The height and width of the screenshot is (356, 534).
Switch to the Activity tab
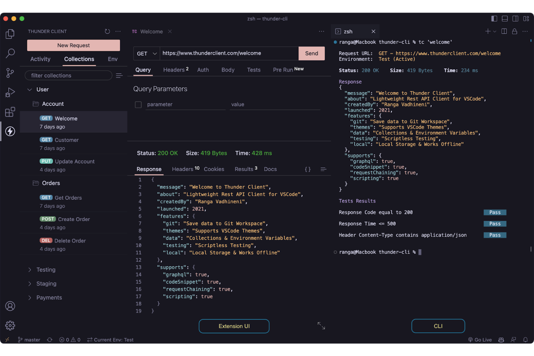40,59
